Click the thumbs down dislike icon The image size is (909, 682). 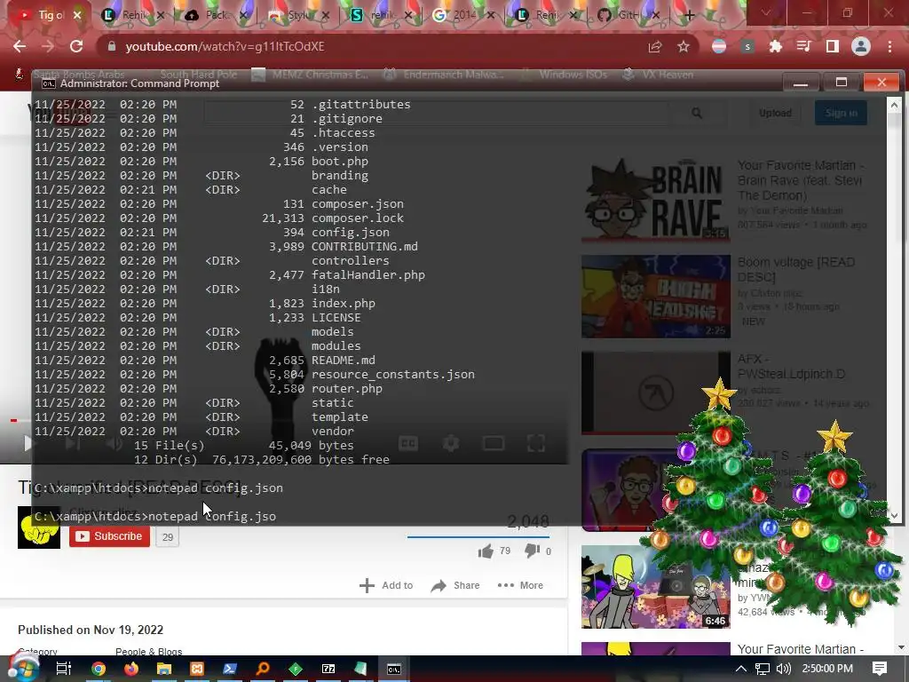(x=532, y=551)
